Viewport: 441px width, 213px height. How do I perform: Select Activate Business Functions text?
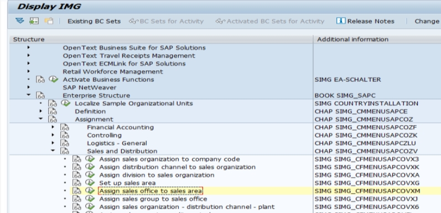pos(108,80)
